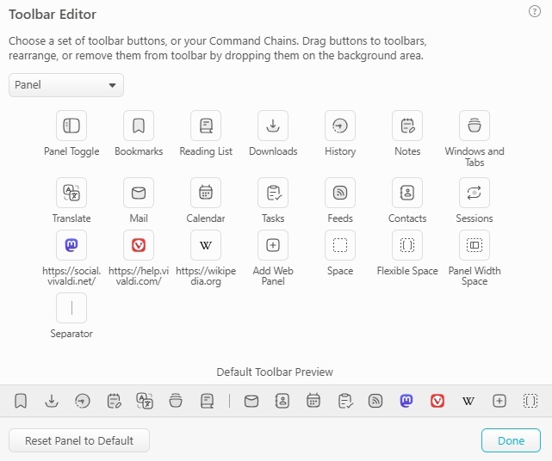Screen dimensions: 552x461
Task: Click Calendar in the toolbar preview
Action: click(x=313, y=401)
